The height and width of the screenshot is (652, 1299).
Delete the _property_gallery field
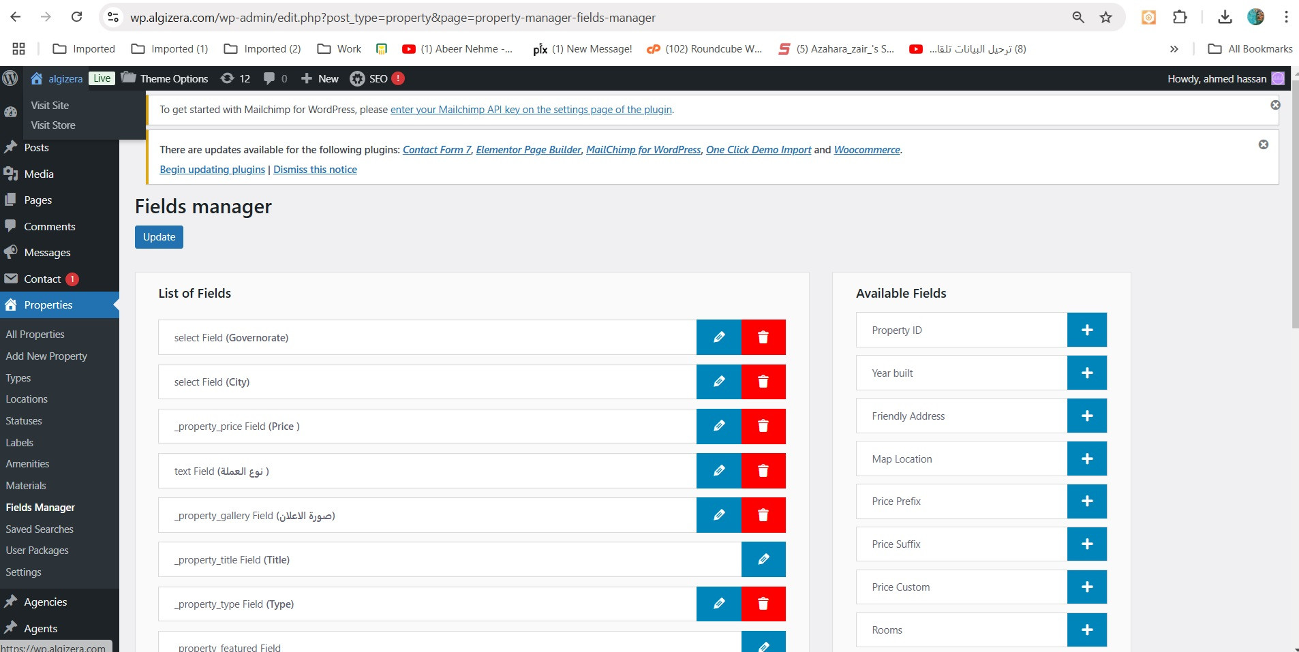click(763, 515)
